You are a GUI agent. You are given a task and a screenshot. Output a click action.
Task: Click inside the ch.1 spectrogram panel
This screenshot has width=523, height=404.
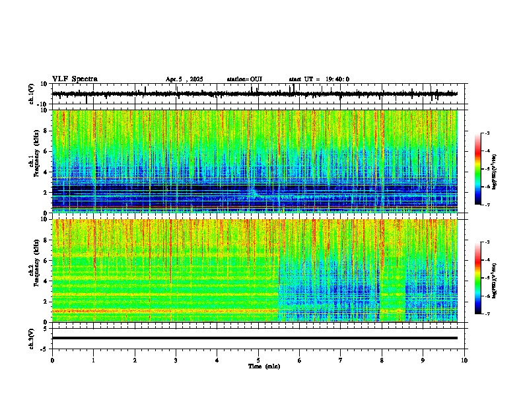pyautogui.click(x=255, y=161)
